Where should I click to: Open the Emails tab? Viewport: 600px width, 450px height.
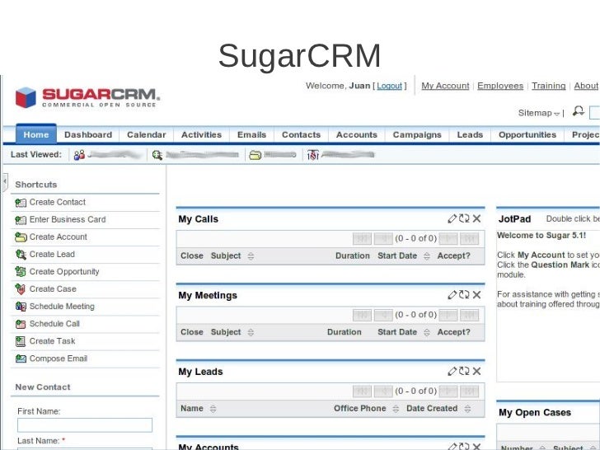point(251,134)
